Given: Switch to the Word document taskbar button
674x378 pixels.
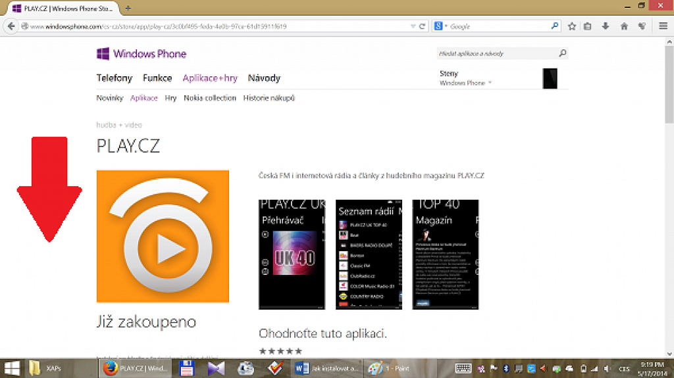Looking at the screenshot, I should click(x=325, y=369).
